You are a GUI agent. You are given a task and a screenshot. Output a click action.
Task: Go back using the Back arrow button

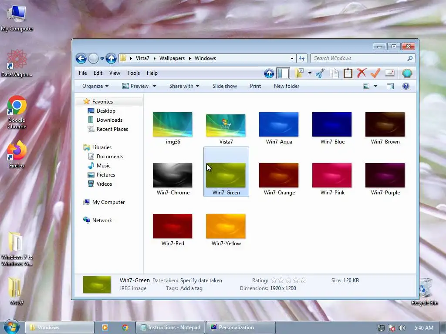81,59
